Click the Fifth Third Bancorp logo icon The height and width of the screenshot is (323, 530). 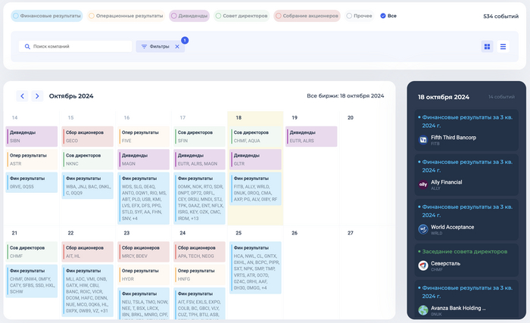click(x=423, y=140)
